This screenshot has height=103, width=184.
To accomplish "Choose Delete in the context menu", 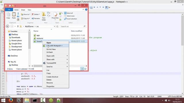I will click(x=55, y=80).
